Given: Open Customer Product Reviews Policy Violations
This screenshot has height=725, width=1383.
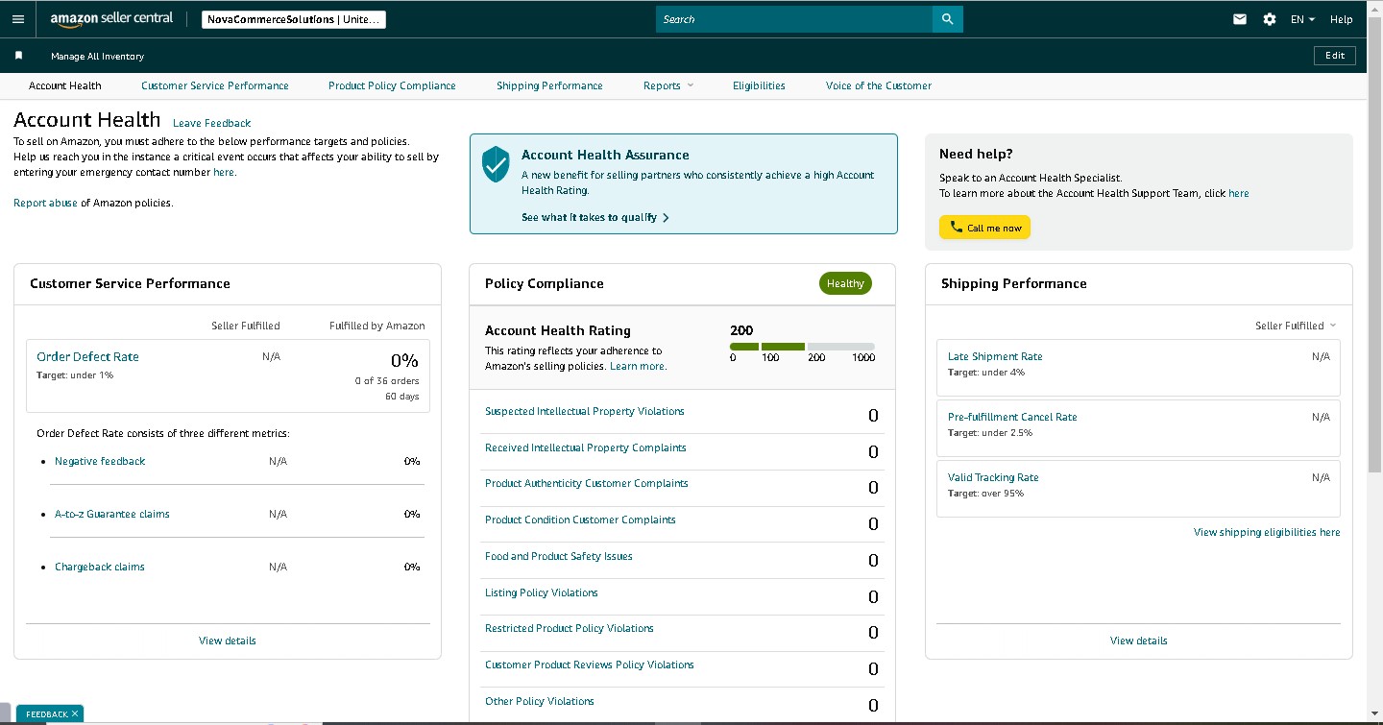Looking at the screenshot, I should (x=590, y=665).
